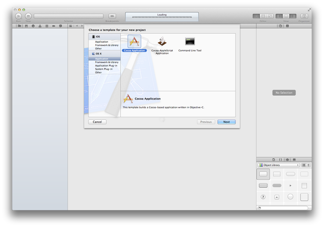Viewport: 324px width, 227px height.
Task: Select System Plug-in category
Action: pos(105,69)
